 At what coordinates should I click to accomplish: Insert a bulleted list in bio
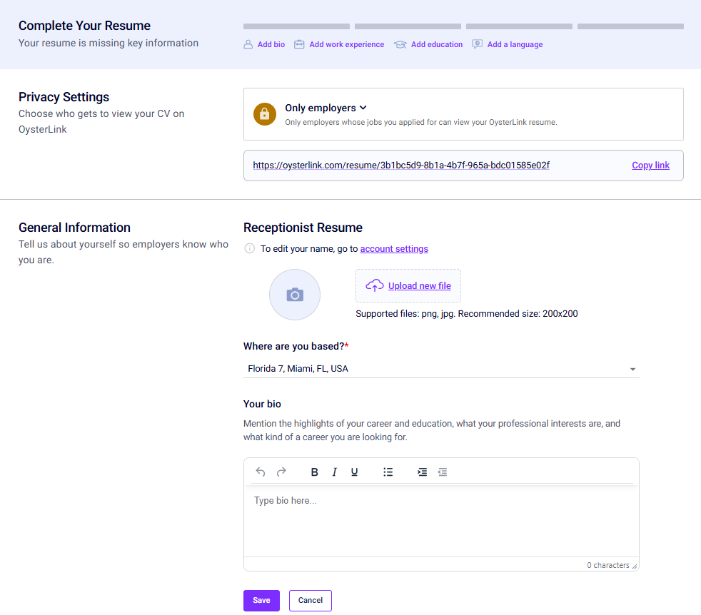[388, 472]
